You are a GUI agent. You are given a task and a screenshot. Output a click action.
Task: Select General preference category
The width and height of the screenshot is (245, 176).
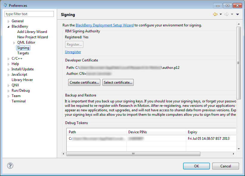coord(18,21)
